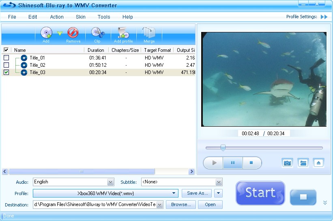Open the dropdown arrow beside Save As
Viewport: 333px width, 221px height.
[218, 193]
